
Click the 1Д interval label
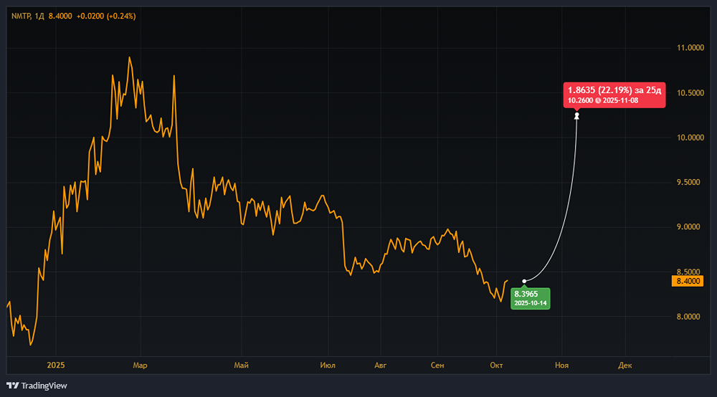[39, 16]
